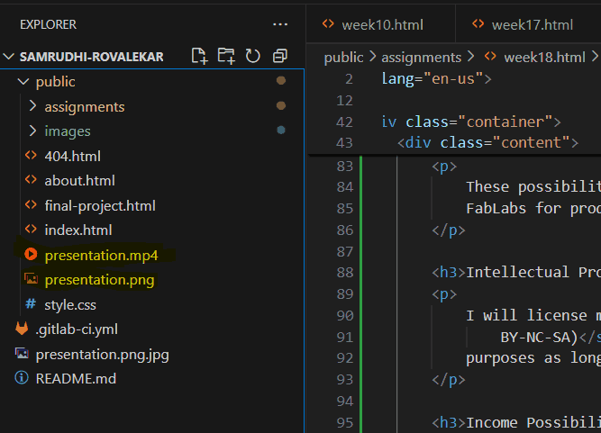Click sticky line 43 div class content

pyautogui.click(x=487, y=142)
